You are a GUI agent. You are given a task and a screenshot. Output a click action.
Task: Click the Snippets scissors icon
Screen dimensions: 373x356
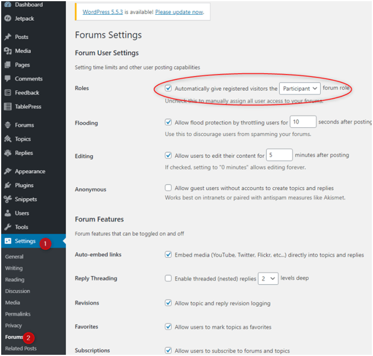point(8,199)
